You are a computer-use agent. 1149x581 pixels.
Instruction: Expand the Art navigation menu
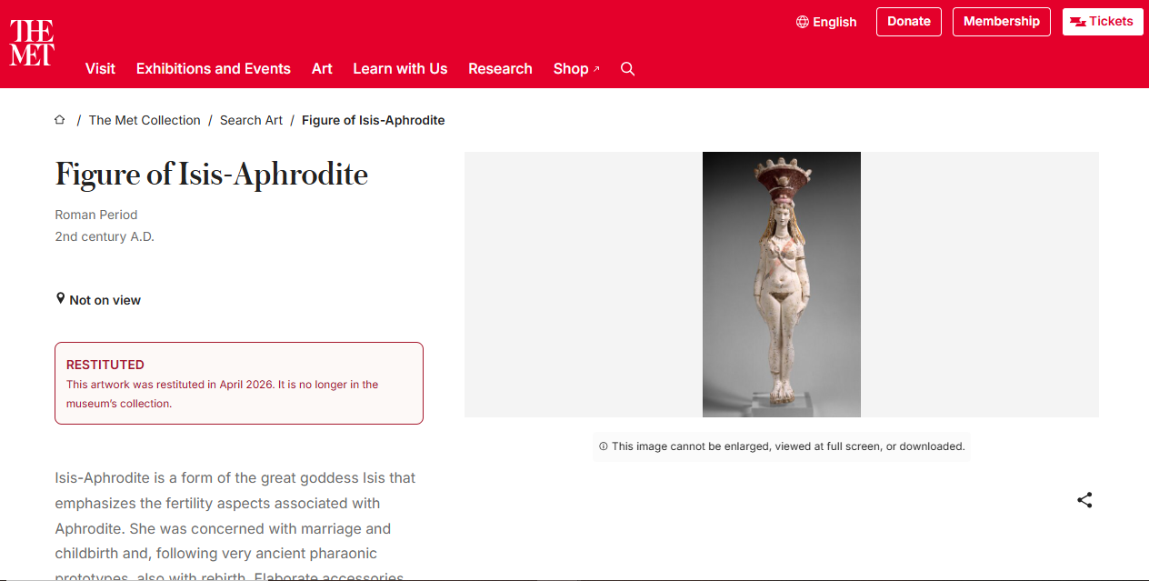pyautogui.click(x=322, y=69)
